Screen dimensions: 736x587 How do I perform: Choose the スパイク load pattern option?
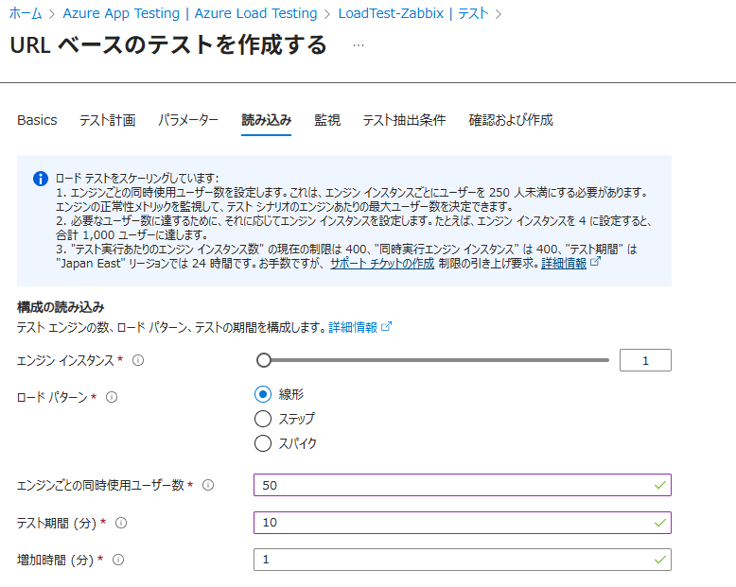click(x=264, y=443)
